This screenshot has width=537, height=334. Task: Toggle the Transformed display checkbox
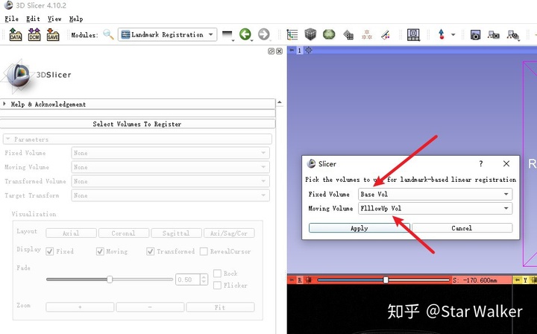coord(151,251)
